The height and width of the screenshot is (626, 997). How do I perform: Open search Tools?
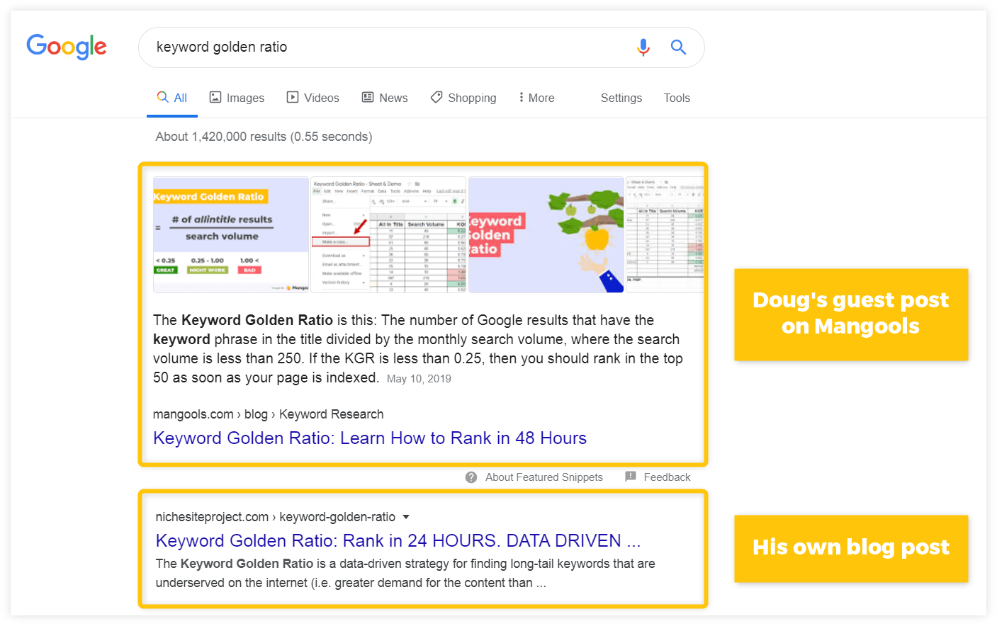677,98
